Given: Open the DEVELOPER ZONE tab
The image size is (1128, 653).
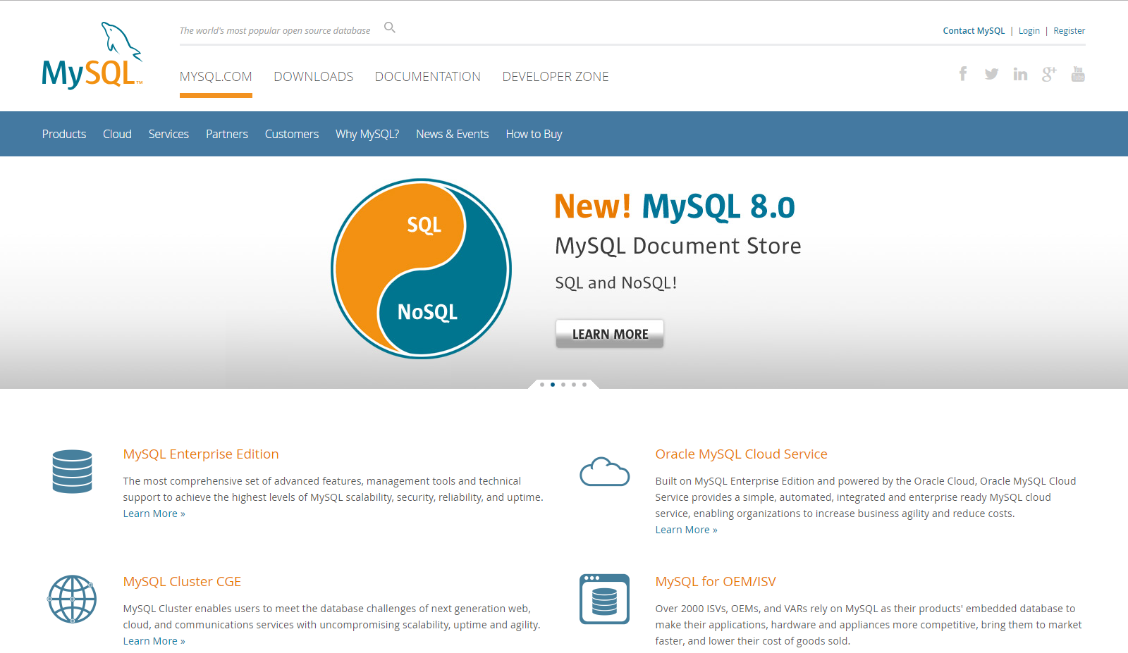Looking at the screenshot, I should tap(556, 77).
